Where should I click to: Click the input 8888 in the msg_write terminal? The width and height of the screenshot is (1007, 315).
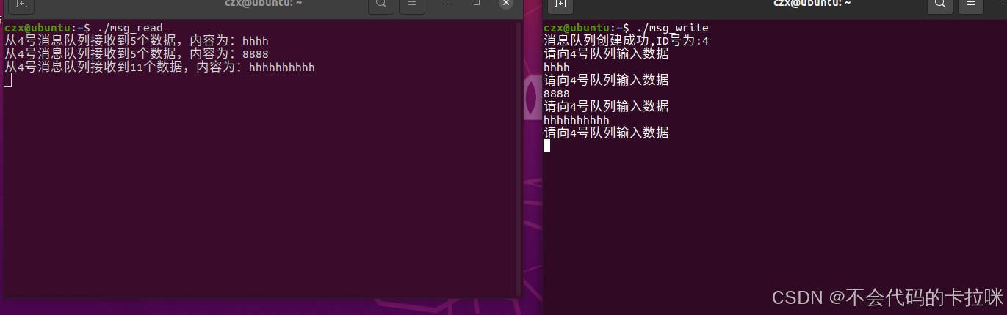pyautogui.click(x=557, y=94)
